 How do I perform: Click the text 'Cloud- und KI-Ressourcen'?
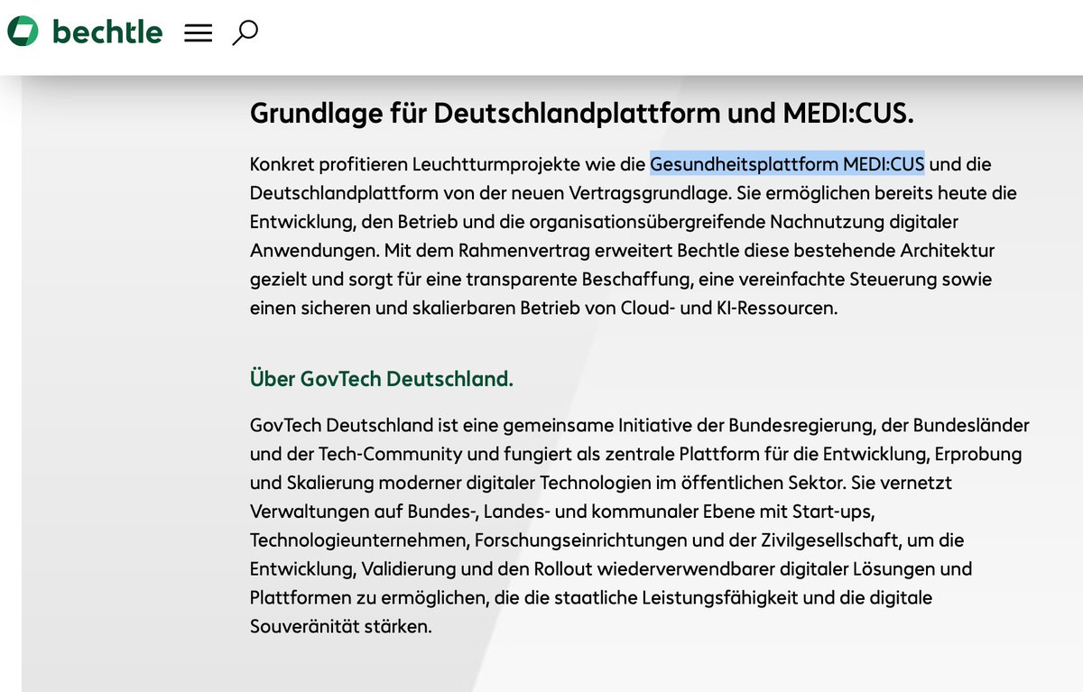[x=729, y=308]
